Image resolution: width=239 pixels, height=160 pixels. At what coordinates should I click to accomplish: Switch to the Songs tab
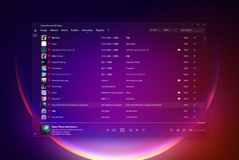(x=44, y=30)
